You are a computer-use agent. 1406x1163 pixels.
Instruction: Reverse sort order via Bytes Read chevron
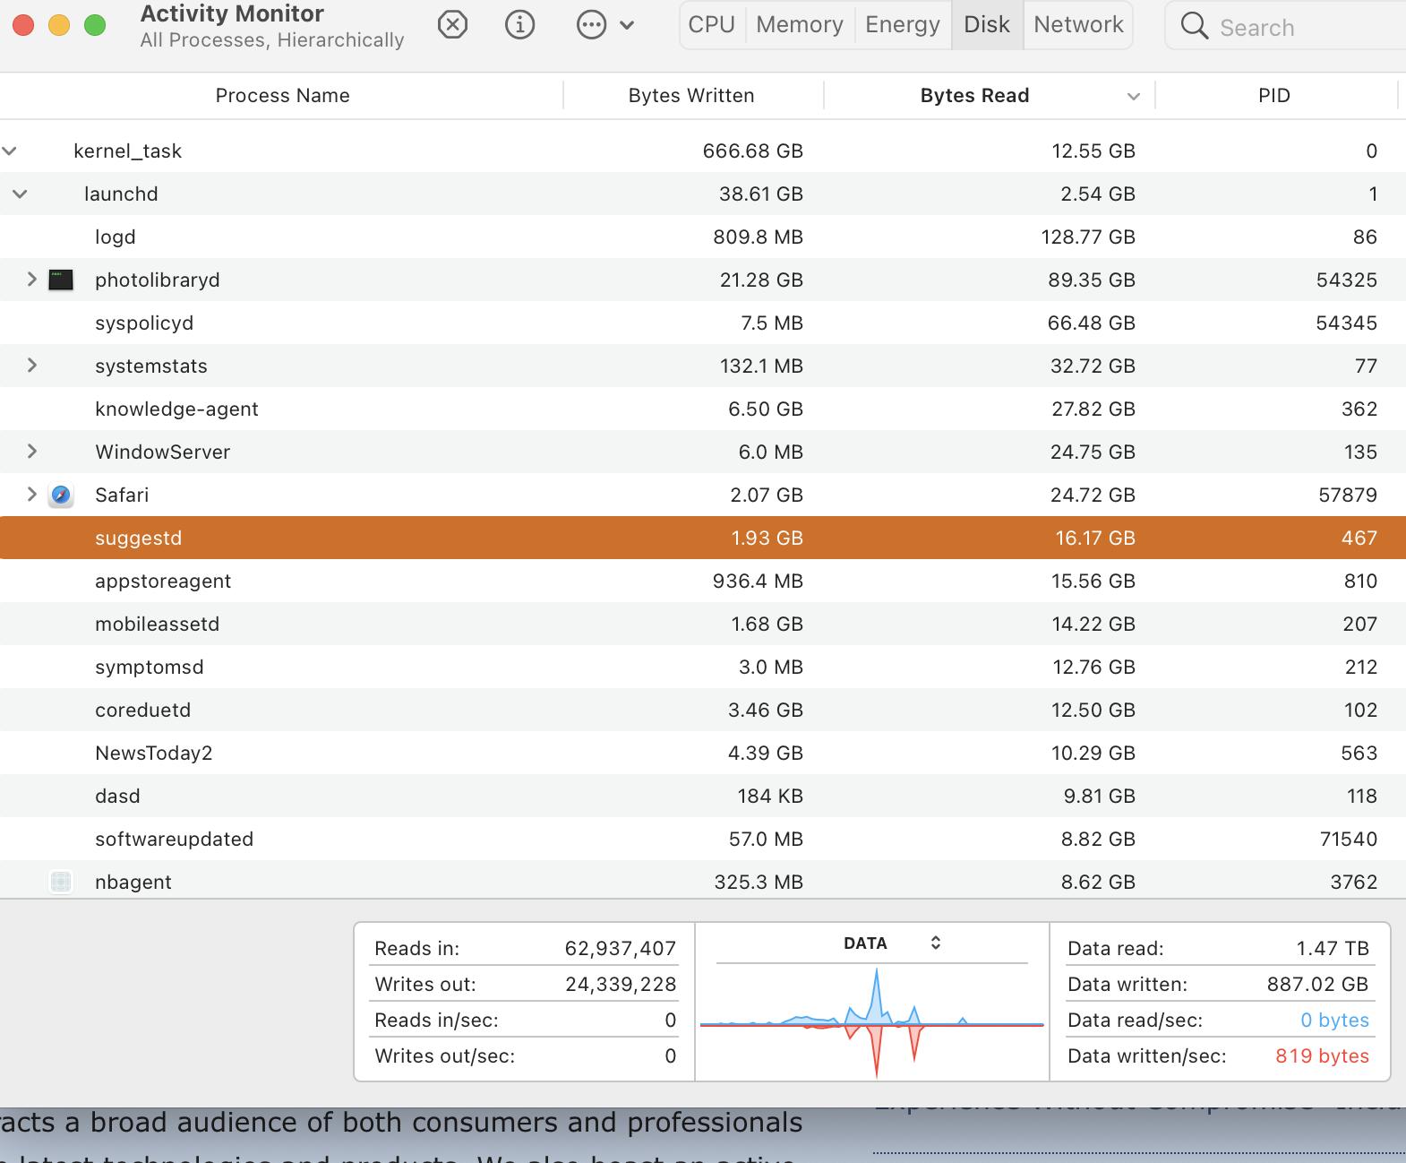click(1134, 97)
